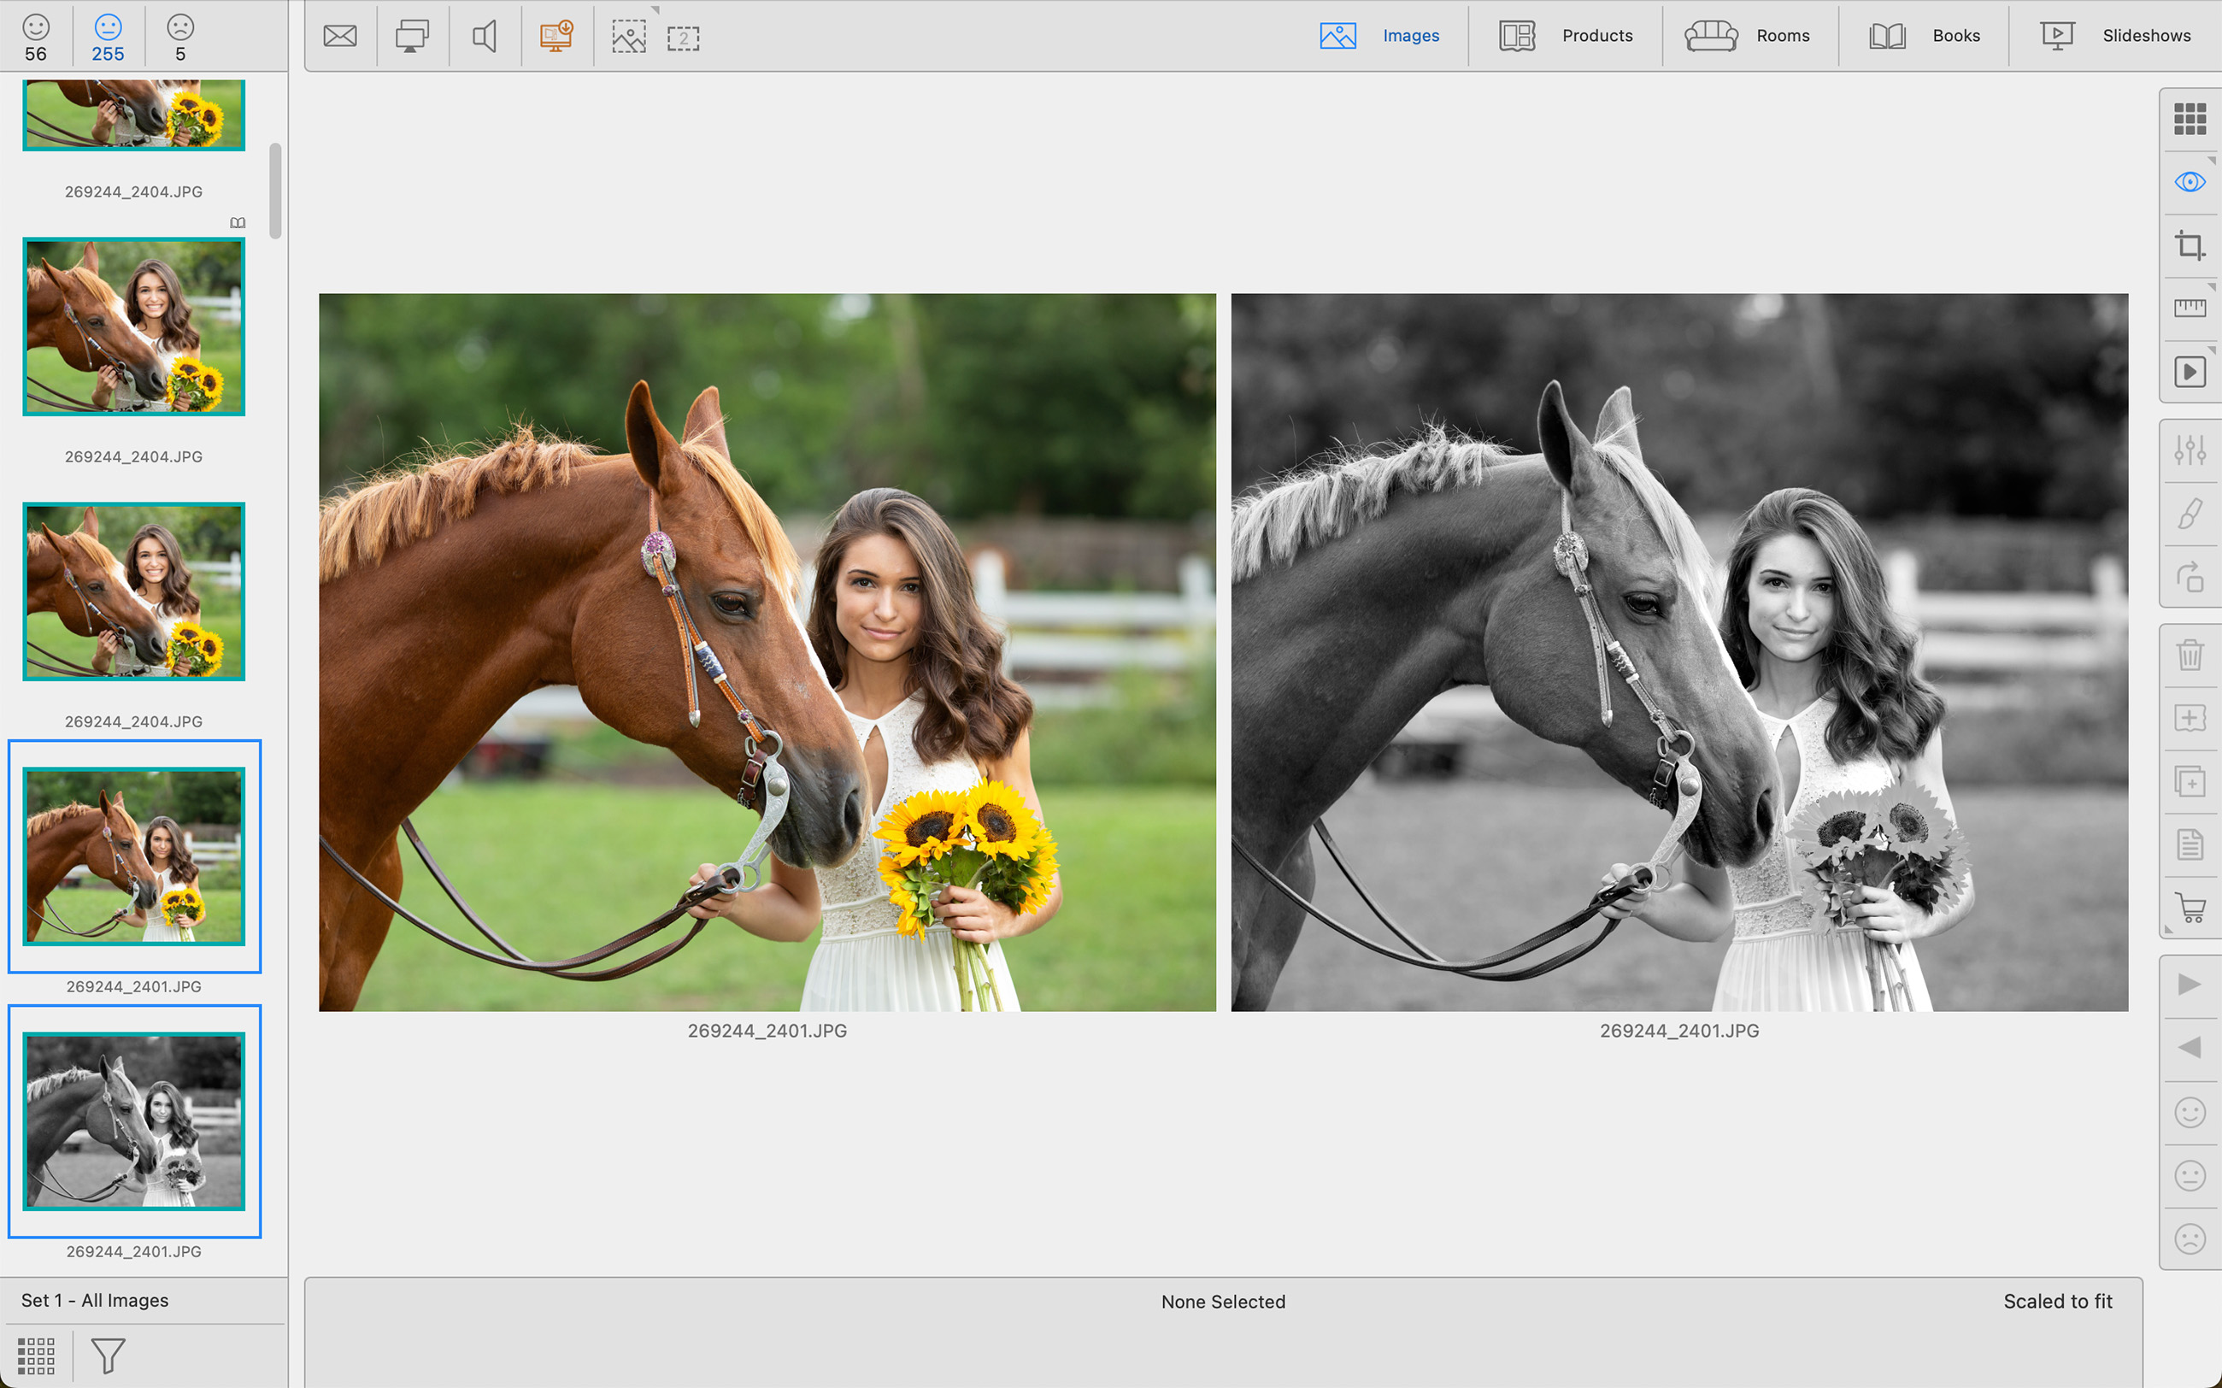Open the notes document icon
Screen dimensions: 2222x1388
point(2189,844)
